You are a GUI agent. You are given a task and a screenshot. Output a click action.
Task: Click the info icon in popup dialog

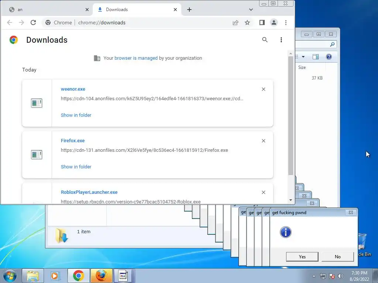[x=286, y=232]
